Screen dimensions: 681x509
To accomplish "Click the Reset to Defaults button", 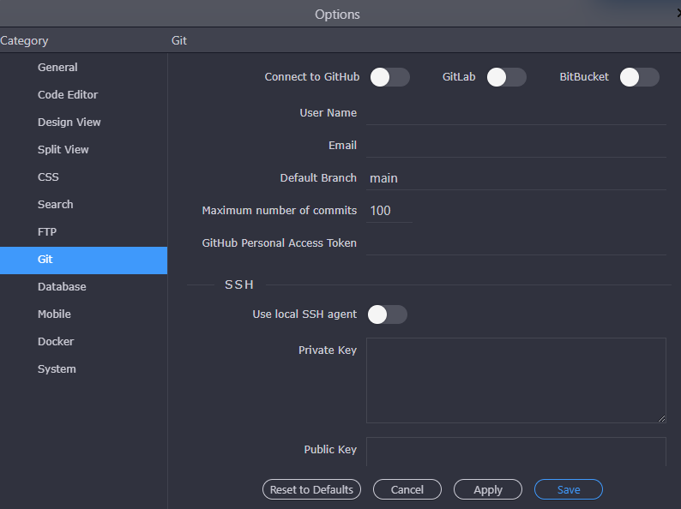I will pos(311,489).
